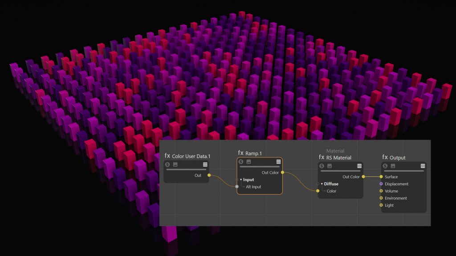The width and height of the screenshot is (456, 256).
Task: Click the solo icon on the Ramp.1 node
Action: pyautogui.click(x=241, y=162)
